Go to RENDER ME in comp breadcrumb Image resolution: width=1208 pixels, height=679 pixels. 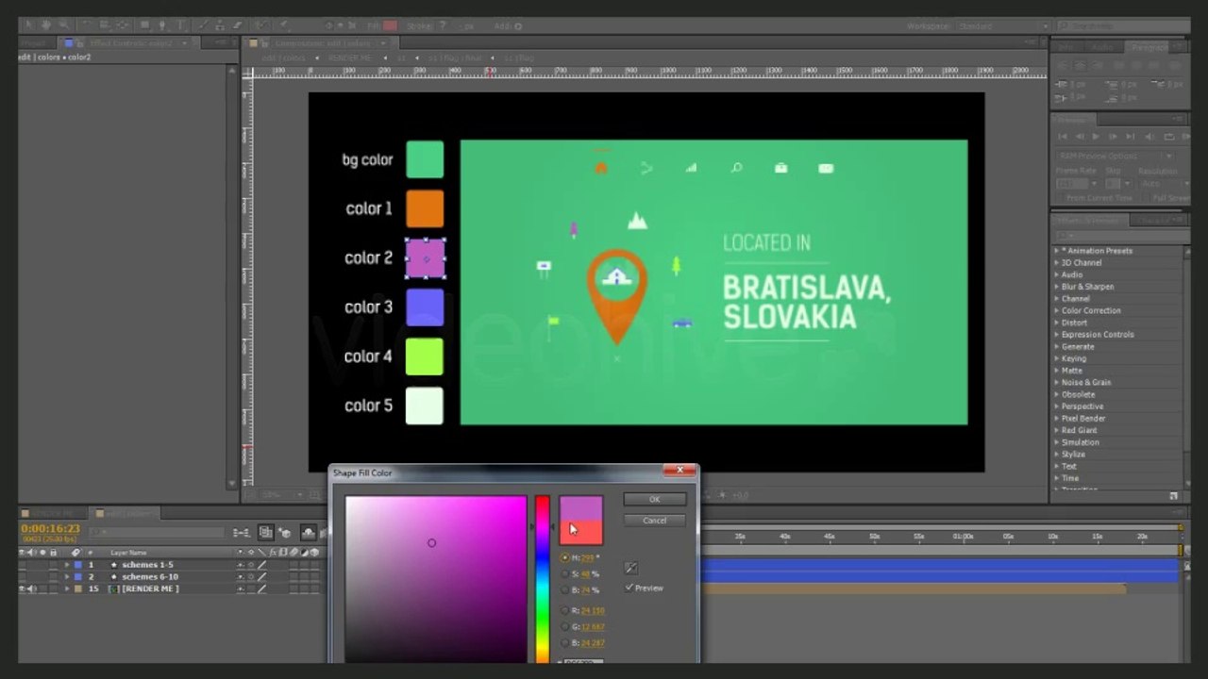click(350, 58)
